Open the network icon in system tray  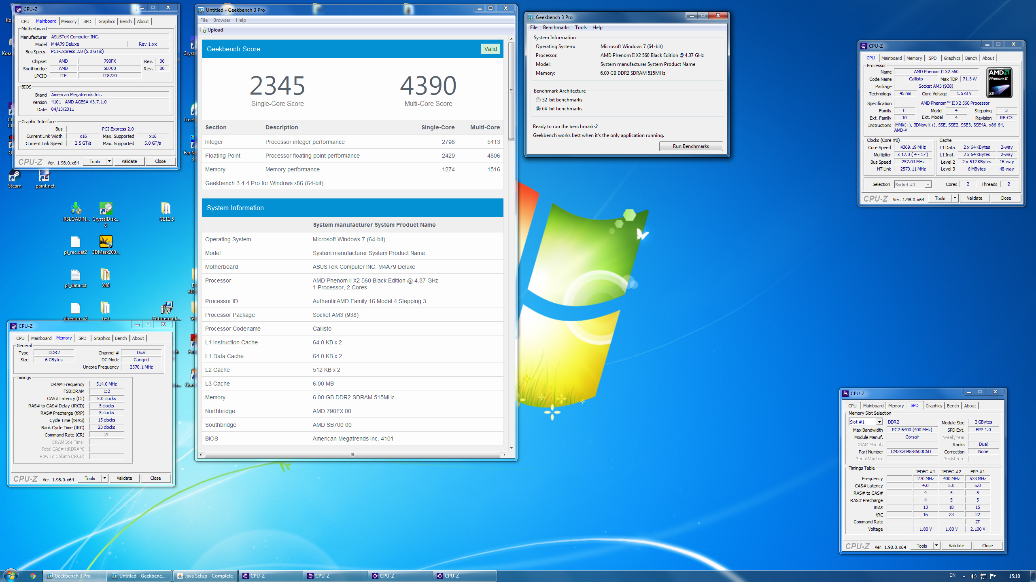(x=983, y=576)
